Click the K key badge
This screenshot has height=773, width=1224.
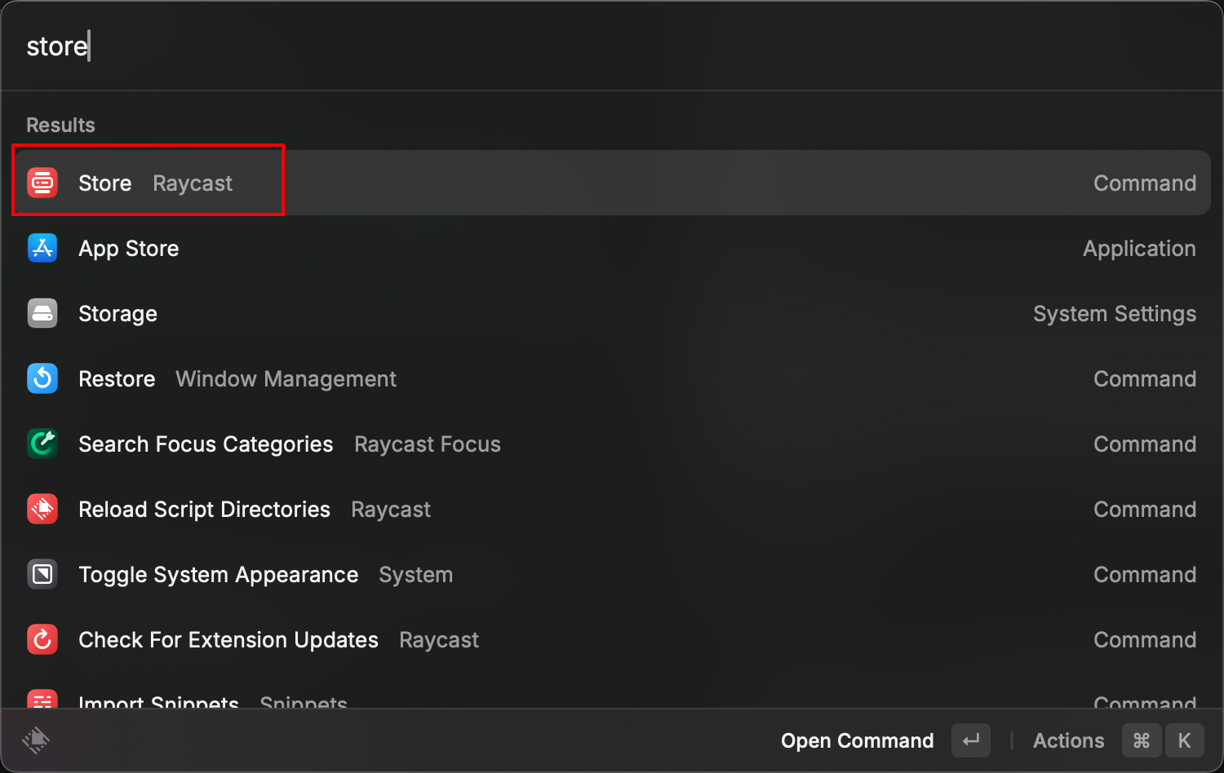(1185, 740)
